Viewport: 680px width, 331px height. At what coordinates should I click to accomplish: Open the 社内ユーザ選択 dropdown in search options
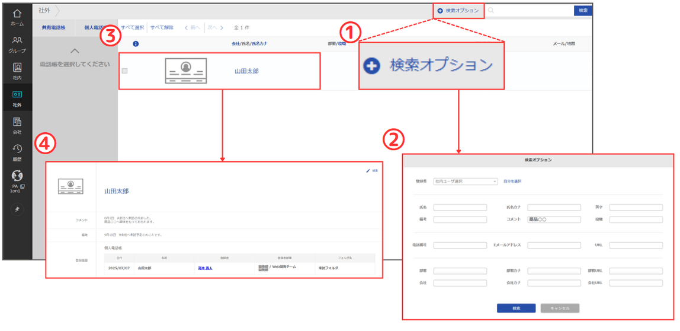pos(466,181)
